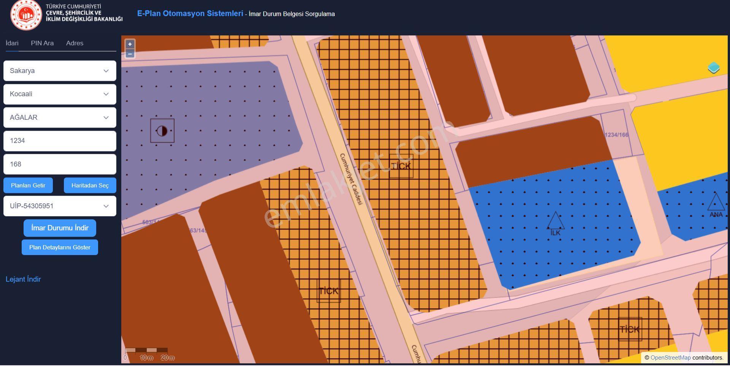Click Plan Detaylarını Göster button
The width and height of the screenshot is (730, 366).
60,247
